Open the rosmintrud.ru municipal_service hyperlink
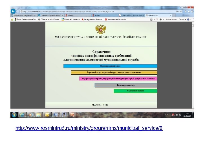 click(89, 128)
